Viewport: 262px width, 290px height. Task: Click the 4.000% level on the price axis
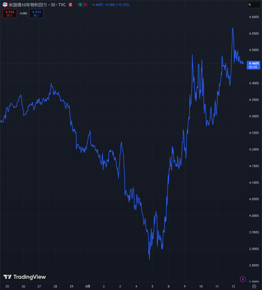click(254, 216)
